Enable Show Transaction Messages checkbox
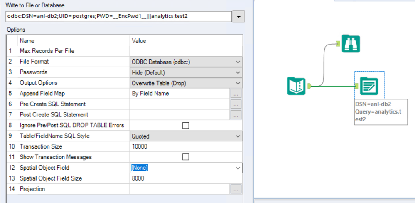Screen dimensions: 415x203 click(x=186, y=157)
